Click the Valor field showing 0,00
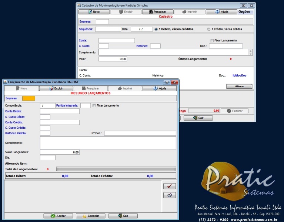The height and width of the screenshot is (222, 284). [113, 59]
